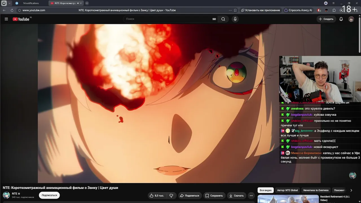Open a new browser tab
The width and height of the screenshot is (361, 203).
[x=87, y=3]
